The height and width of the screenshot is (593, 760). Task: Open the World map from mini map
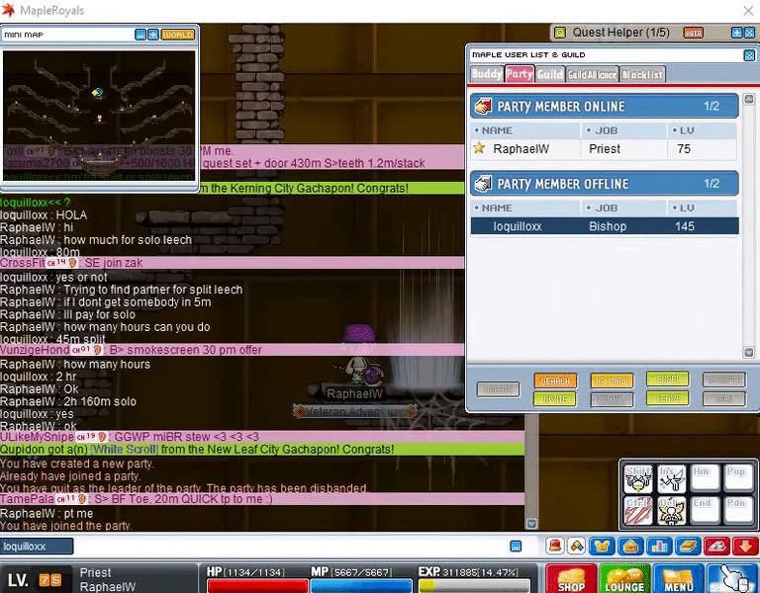tap(178, 35)
